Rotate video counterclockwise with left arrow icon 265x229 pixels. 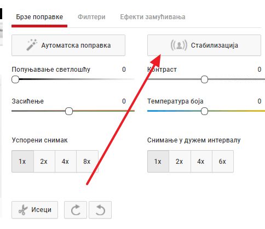100,210
